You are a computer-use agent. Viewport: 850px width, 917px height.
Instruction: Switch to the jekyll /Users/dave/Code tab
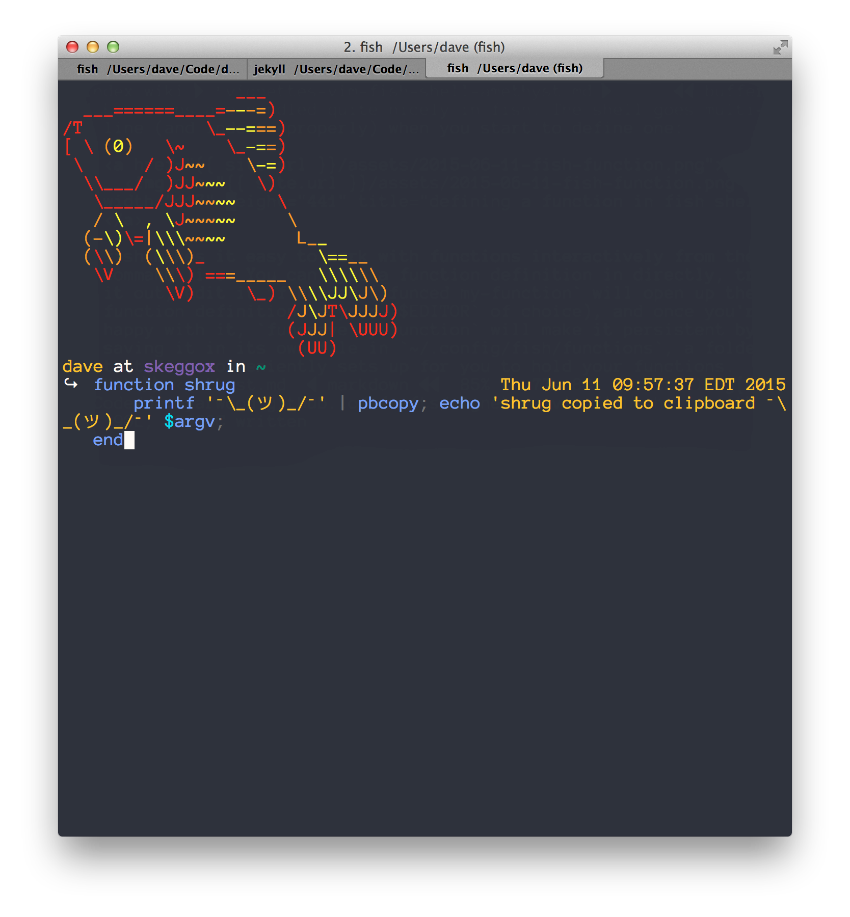pos(336,69)
